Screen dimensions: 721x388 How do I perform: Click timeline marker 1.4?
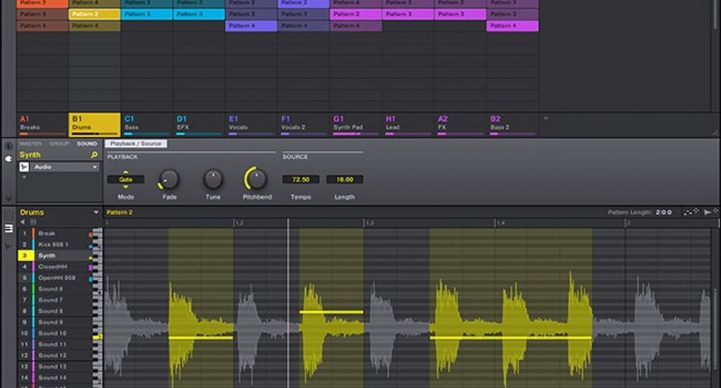click(x=500, y=222)
